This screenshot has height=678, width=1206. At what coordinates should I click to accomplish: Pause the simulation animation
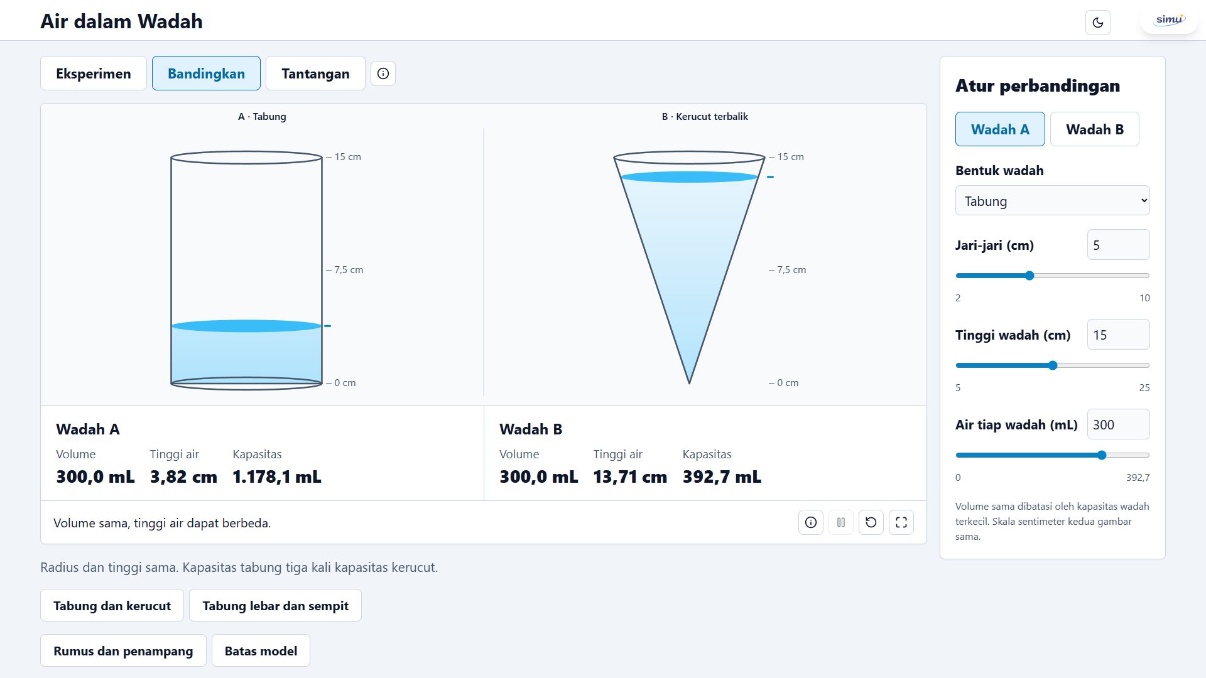[841, 522]
